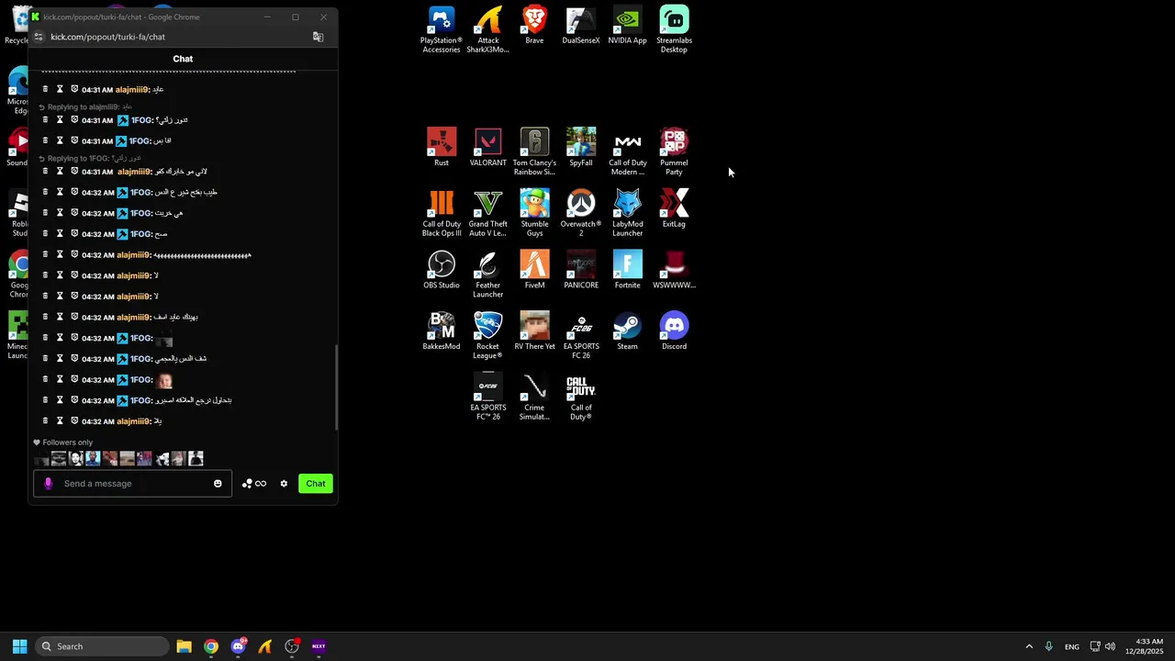Viewport: 1175px width, 661px height.
Task: Focus the Send a message input field
Action: pos(133,484)
